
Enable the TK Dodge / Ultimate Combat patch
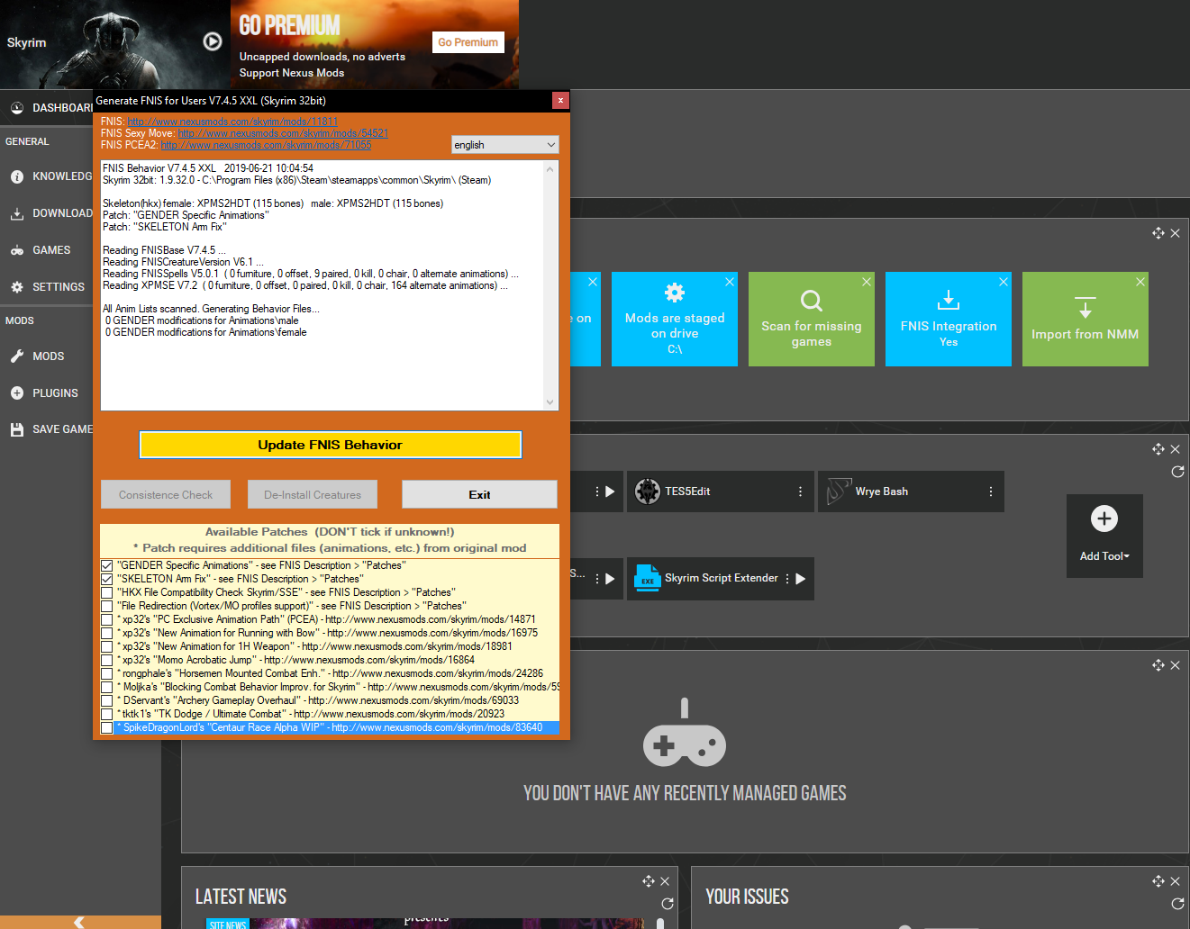tap(107, 714)
